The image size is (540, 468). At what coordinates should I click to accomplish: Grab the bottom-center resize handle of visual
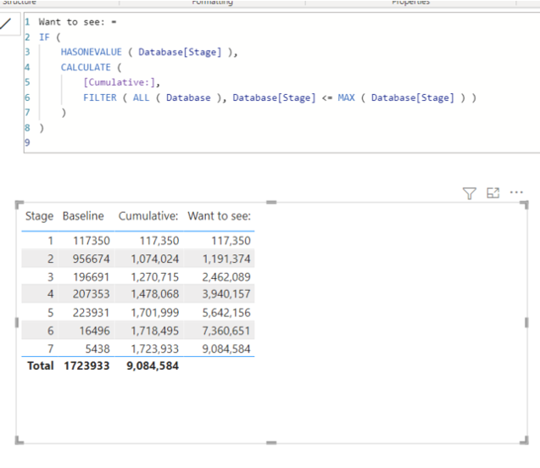[271, 443]
